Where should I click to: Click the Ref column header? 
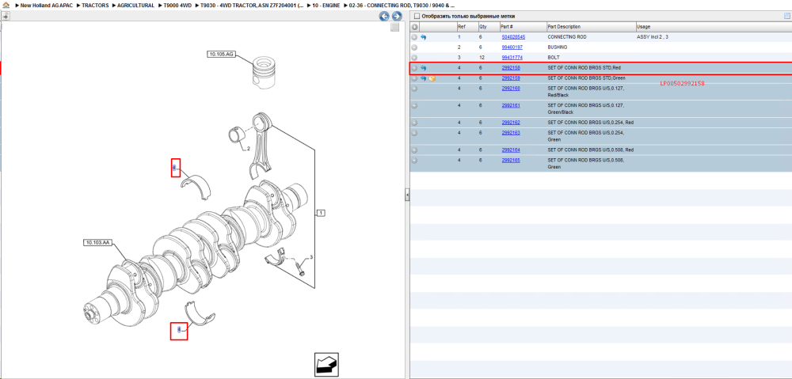point(466,27)
